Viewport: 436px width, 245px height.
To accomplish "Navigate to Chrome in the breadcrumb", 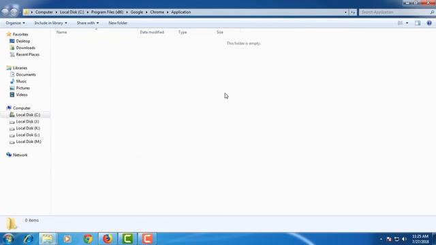I will tap(157, 12).
